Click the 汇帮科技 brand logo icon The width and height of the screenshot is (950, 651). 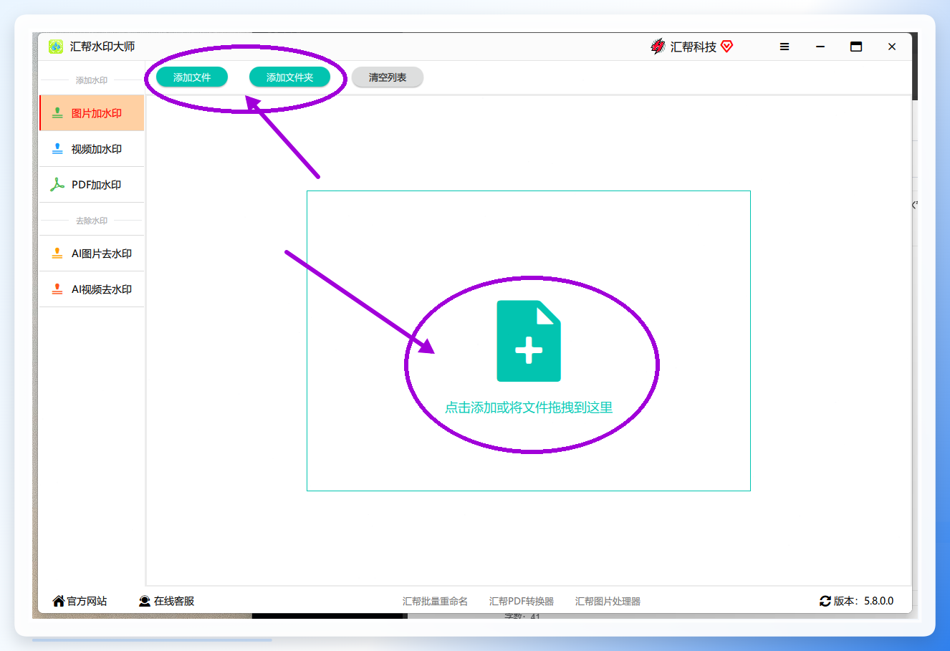658,47
